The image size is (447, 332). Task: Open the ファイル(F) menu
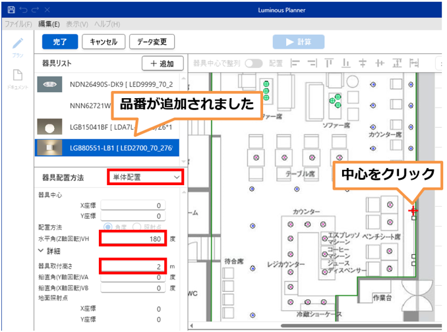point(18,24)
